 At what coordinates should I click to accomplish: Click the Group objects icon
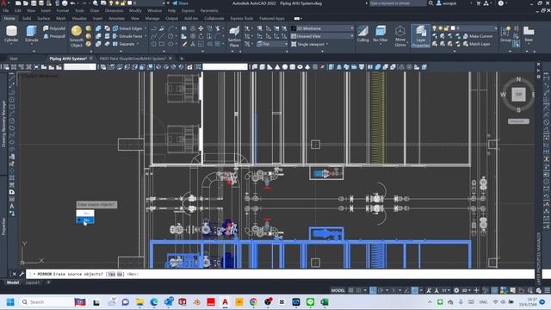click(505, 32)
